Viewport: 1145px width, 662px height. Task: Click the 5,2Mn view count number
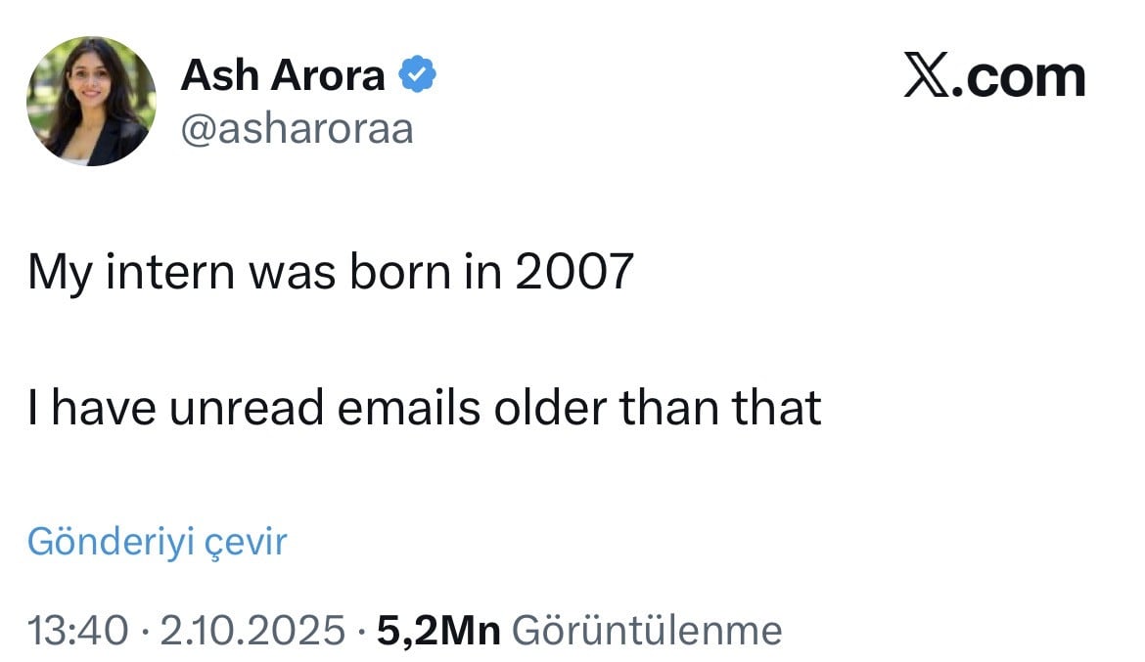(438, 631)
